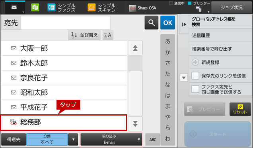Open the Sharp OSA application
Viewport: 253px width, 148px height.
143,8
